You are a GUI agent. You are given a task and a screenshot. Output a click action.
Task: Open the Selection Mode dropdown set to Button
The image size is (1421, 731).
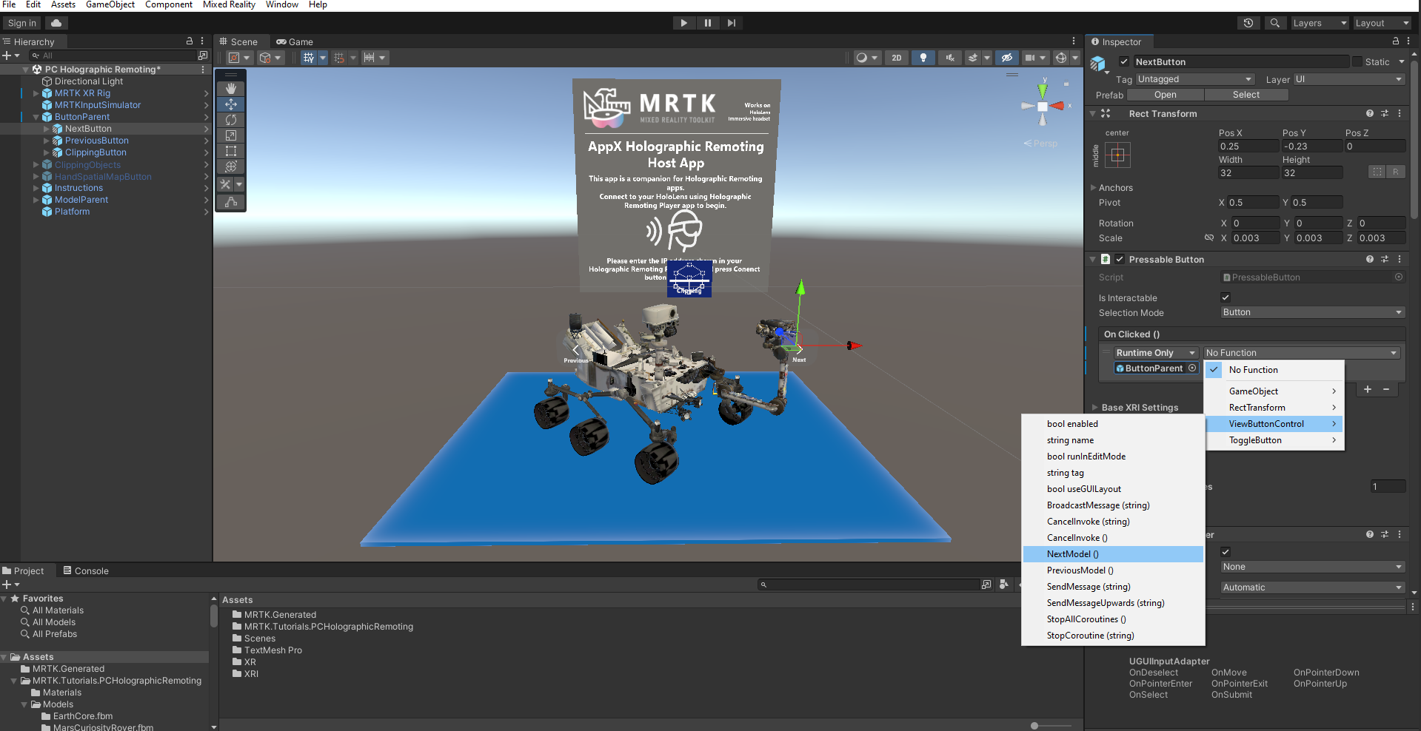(1311, 312)
